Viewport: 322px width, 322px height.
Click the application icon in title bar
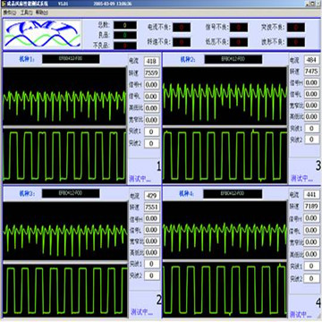tap(4, 4)
